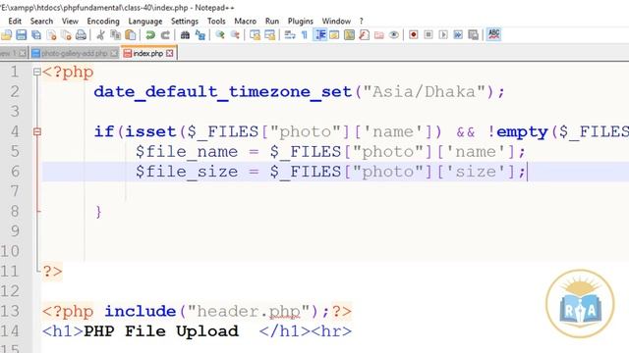Click the Close document toolbar icon
Screen dimensions: 629x353
[51, 35]
